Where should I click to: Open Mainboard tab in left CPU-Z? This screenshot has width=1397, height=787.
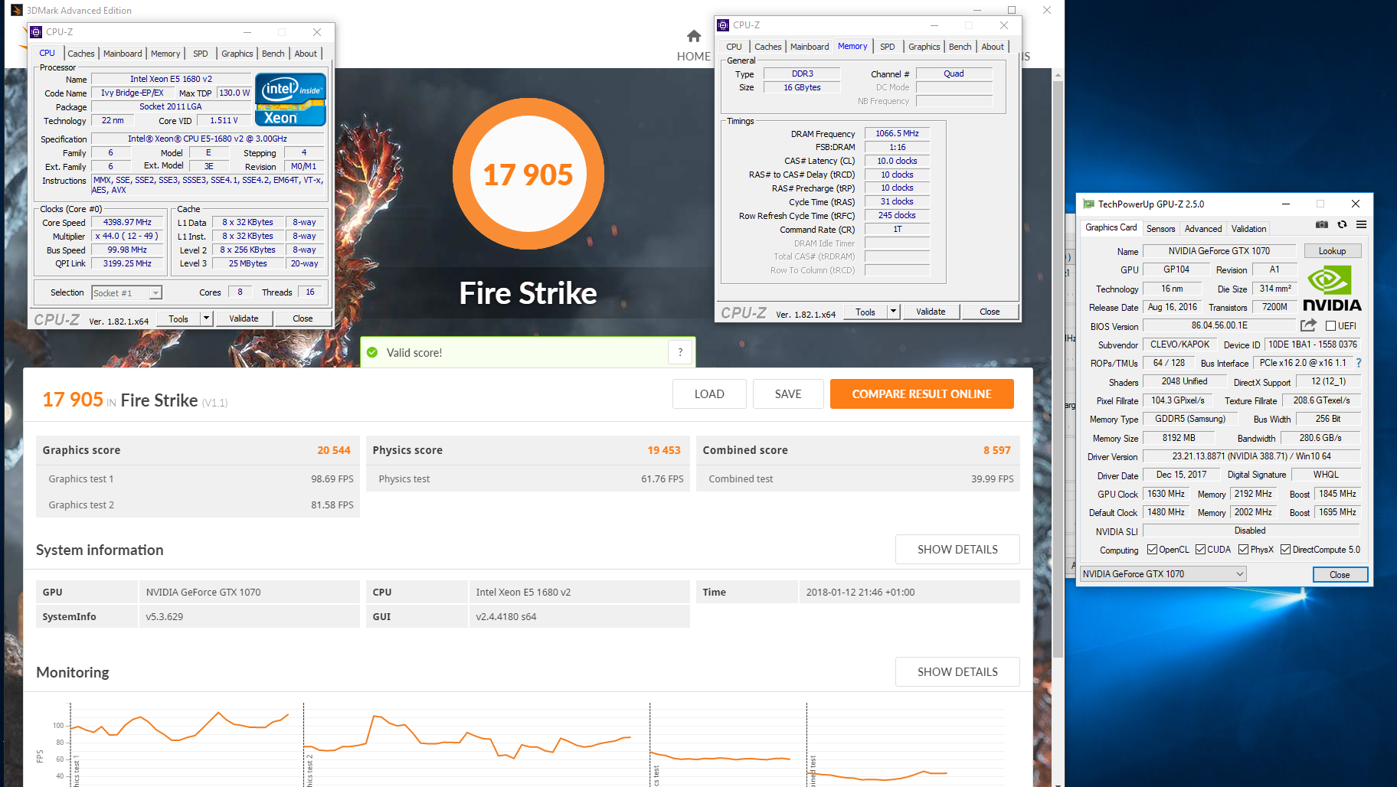123,54
